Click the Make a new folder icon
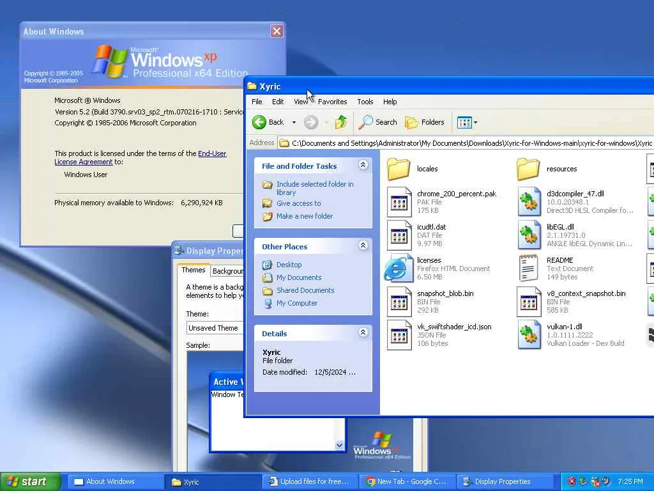 click(267, 216)
